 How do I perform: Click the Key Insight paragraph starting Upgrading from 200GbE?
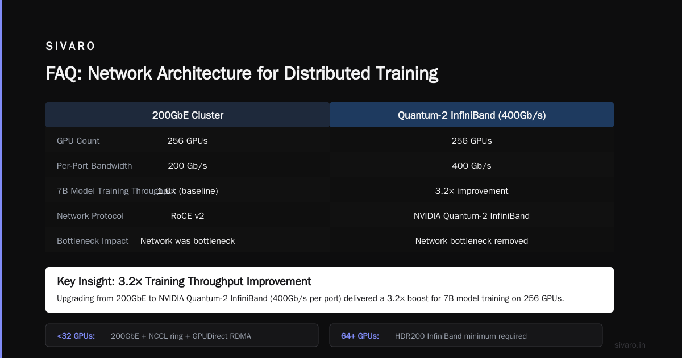click(310, 298)
